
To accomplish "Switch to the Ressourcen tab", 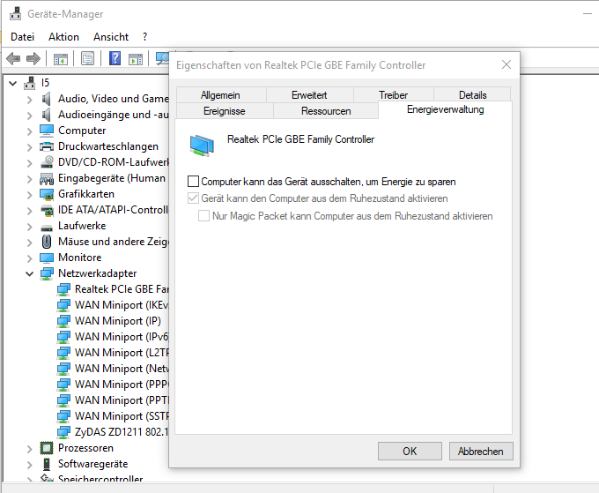I will click(326, 111).
